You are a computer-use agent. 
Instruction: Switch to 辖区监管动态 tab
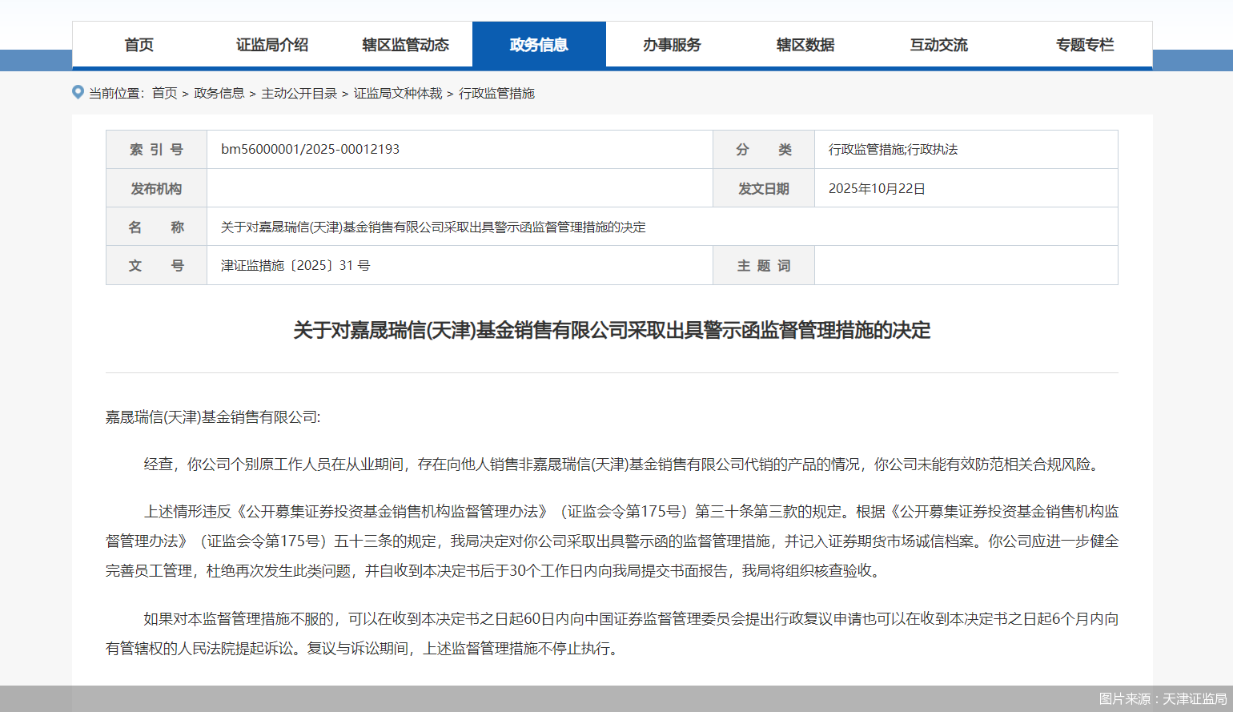tap(405, 45)
